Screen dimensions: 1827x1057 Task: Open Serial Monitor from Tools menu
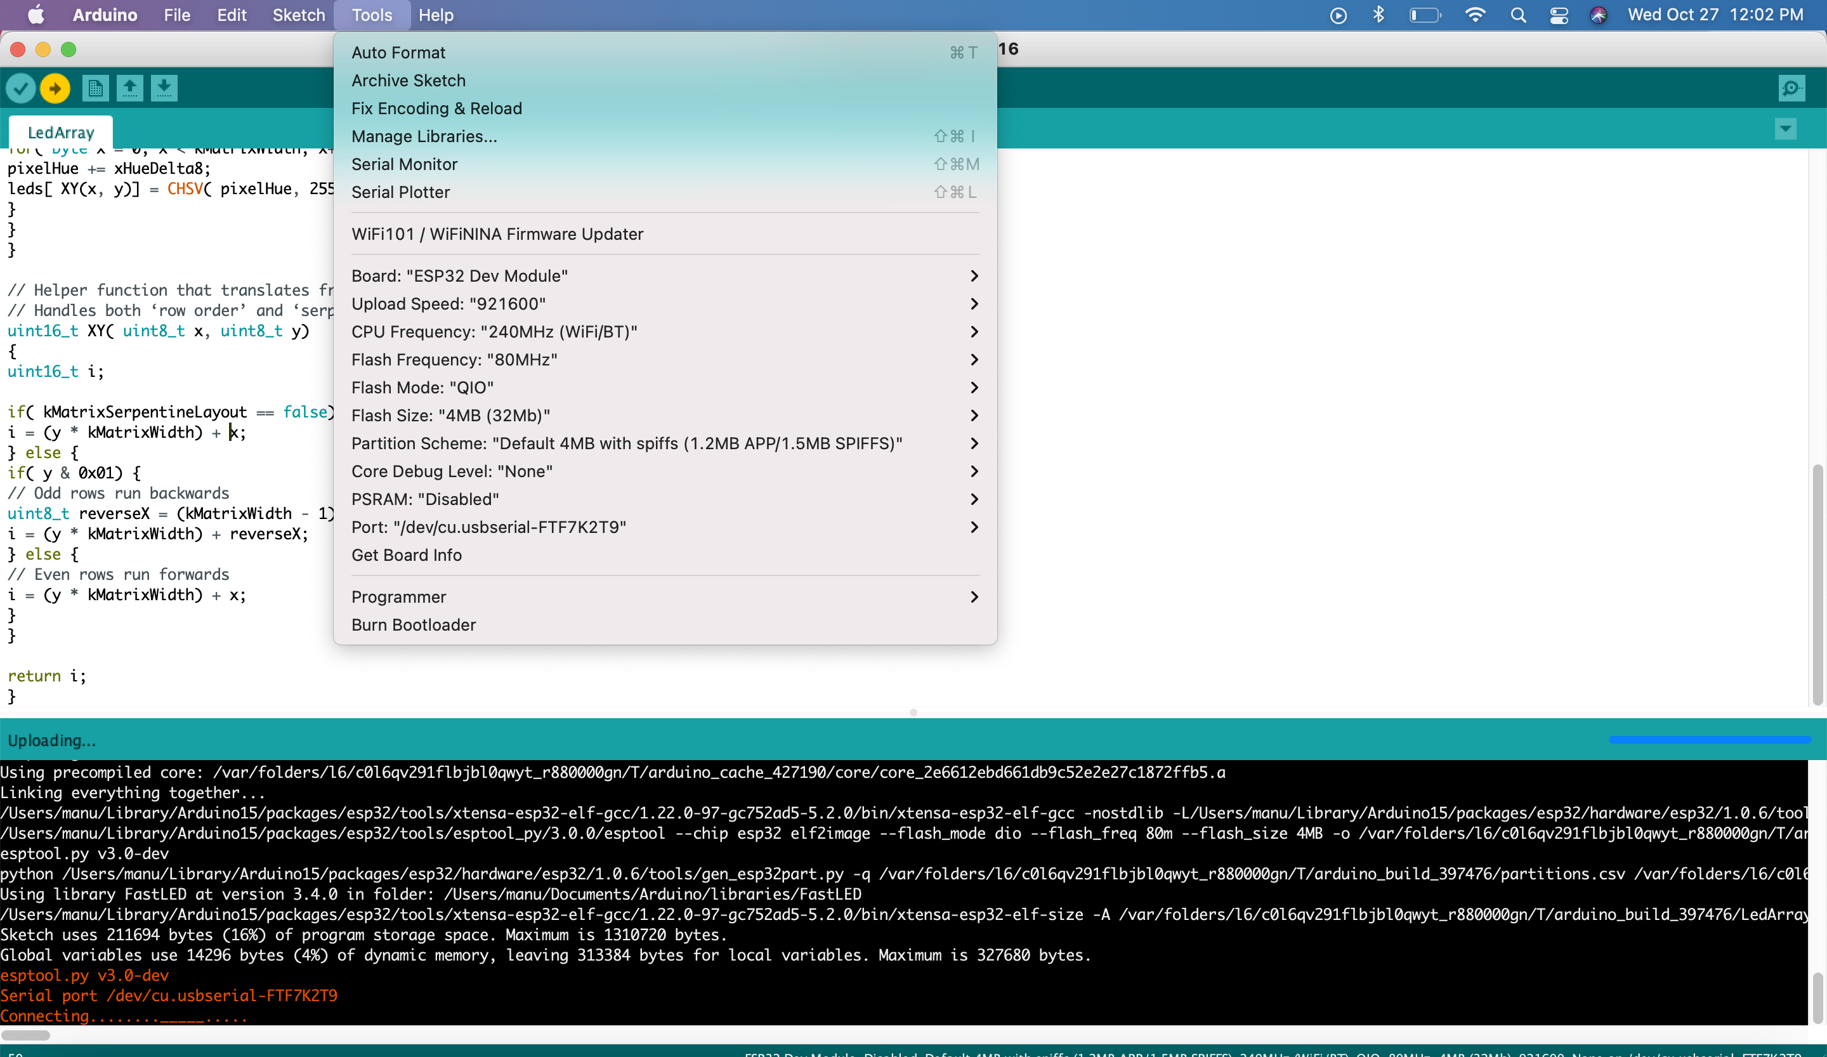[x=665, y=164]
